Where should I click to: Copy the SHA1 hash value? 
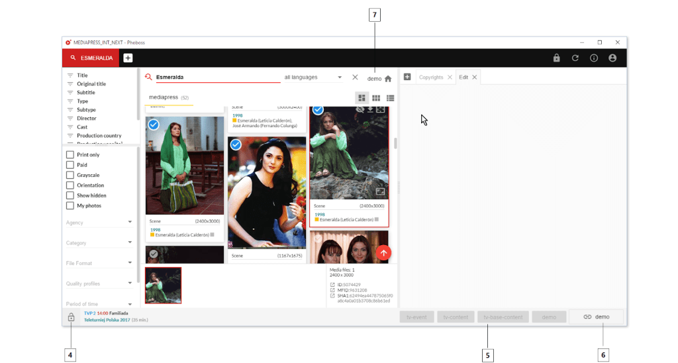[332, 296]
